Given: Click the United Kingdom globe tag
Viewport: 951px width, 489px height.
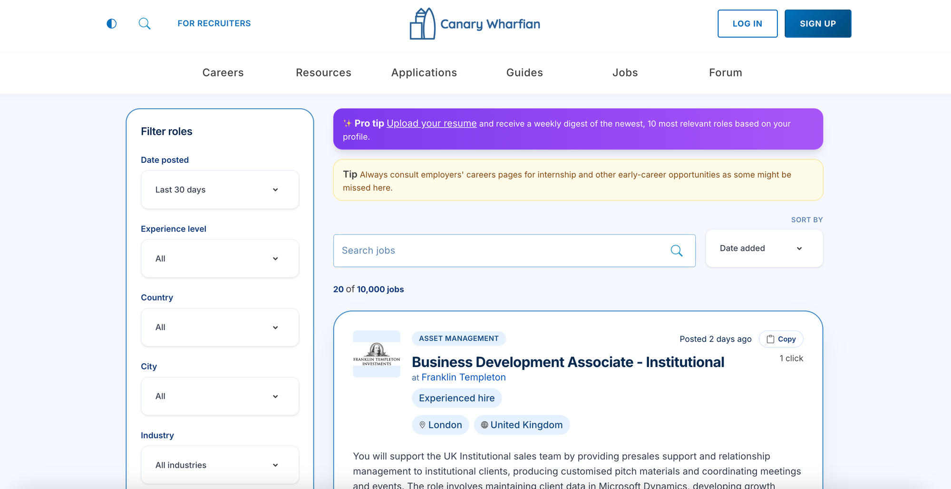Looking at the screenshot, I should [x=522, y=425].
